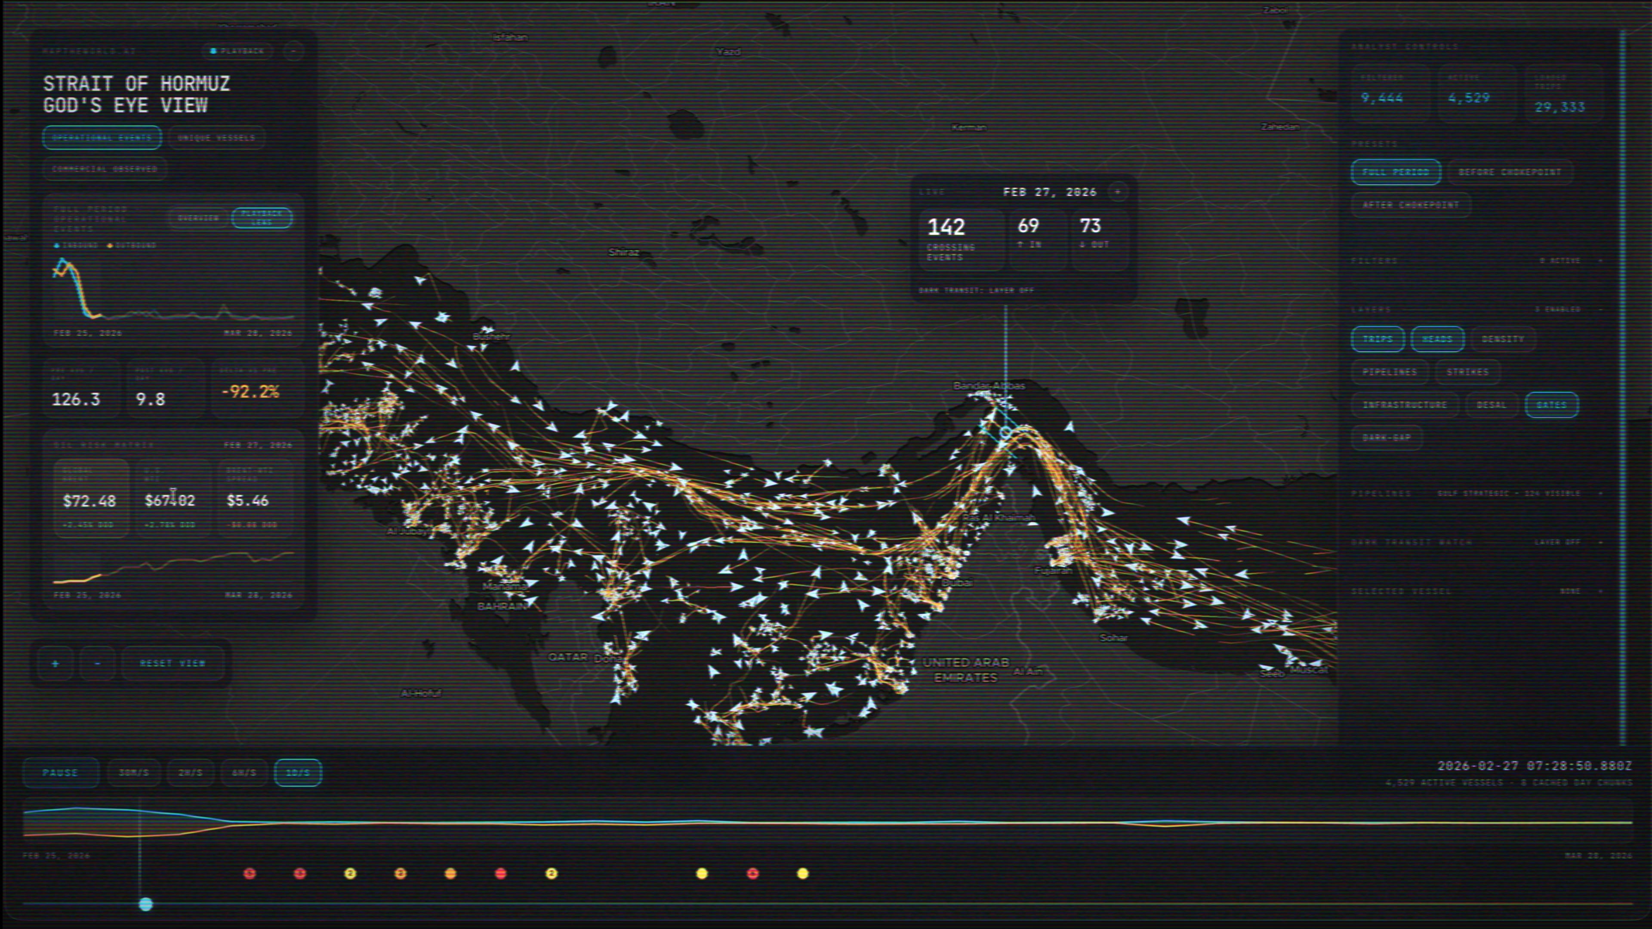Click the first red event marker on timeline
This screenshot has height=929, width=1652.
coord(250,873)
